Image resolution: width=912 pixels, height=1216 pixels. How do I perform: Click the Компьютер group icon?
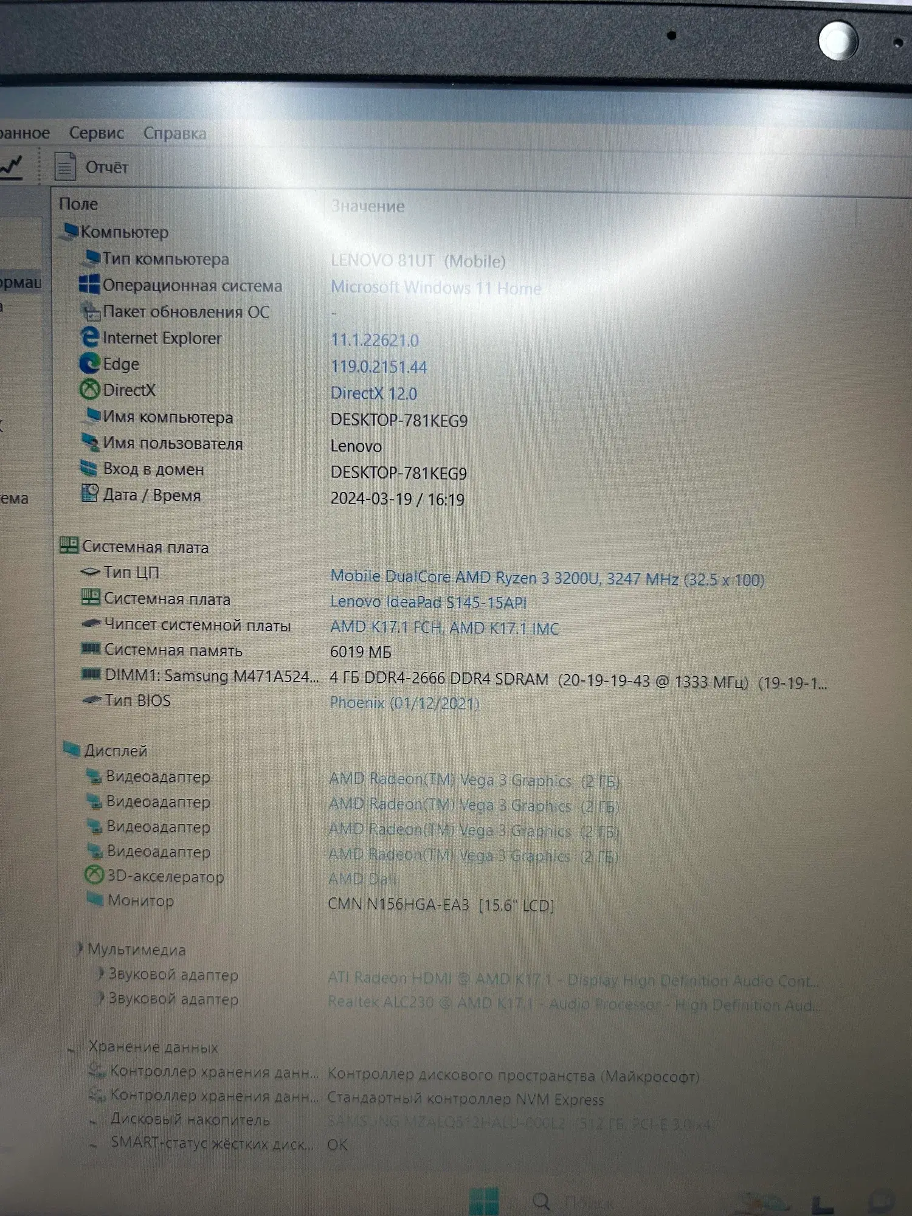[70, 231]
